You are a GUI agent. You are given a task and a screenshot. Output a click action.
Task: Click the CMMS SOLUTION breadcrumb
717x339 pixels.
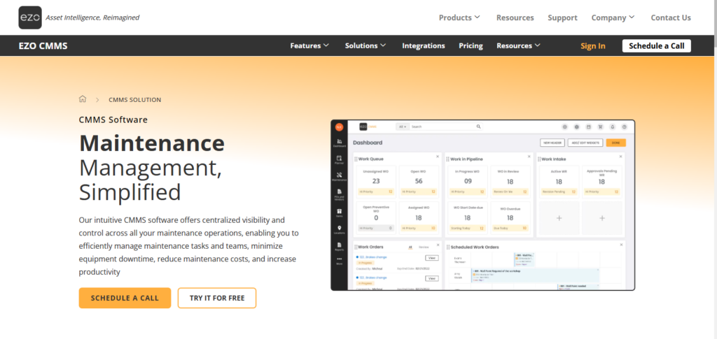pos(135,99)
